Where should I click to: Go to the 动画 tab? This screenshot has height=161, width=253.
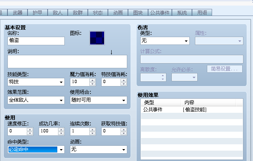(x=118, y=13)
